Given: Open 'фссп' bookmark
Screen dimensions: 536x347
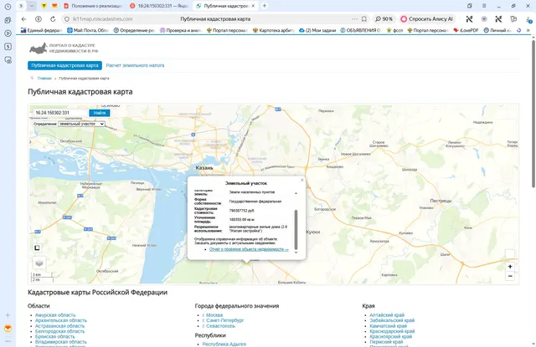Looking at the screenshot, I should [x=394, y=30].
